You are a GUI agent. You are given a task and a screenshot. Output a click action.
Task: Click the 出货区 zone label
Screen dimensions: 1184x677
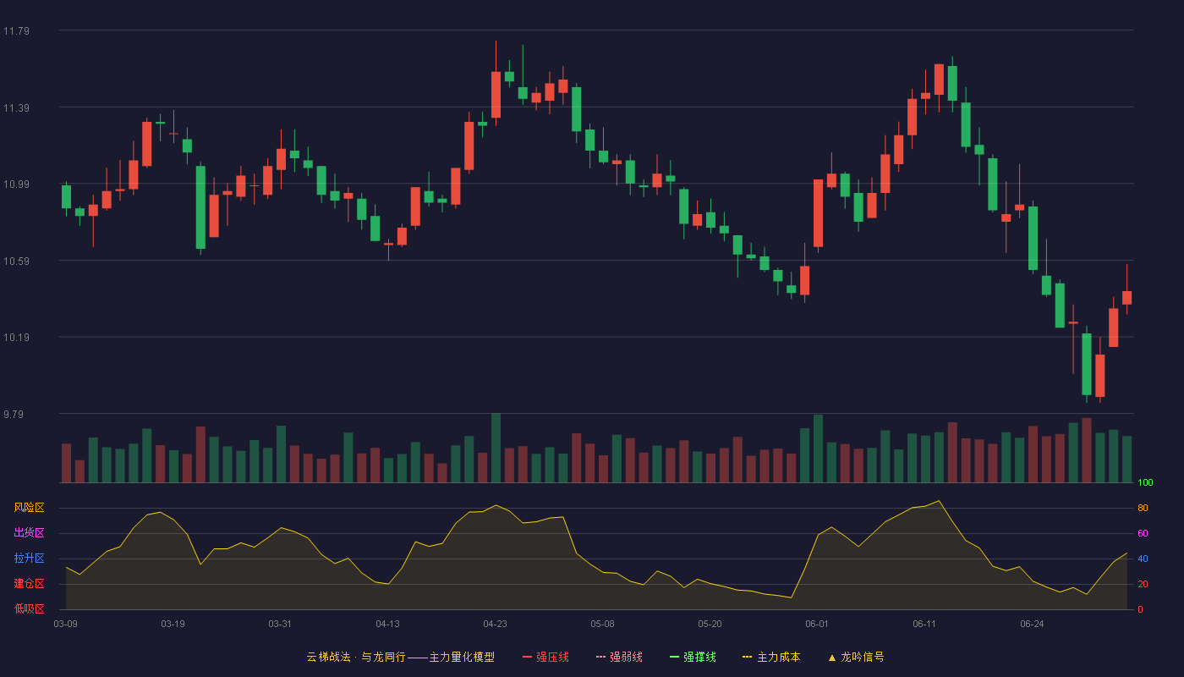(30, 533)
